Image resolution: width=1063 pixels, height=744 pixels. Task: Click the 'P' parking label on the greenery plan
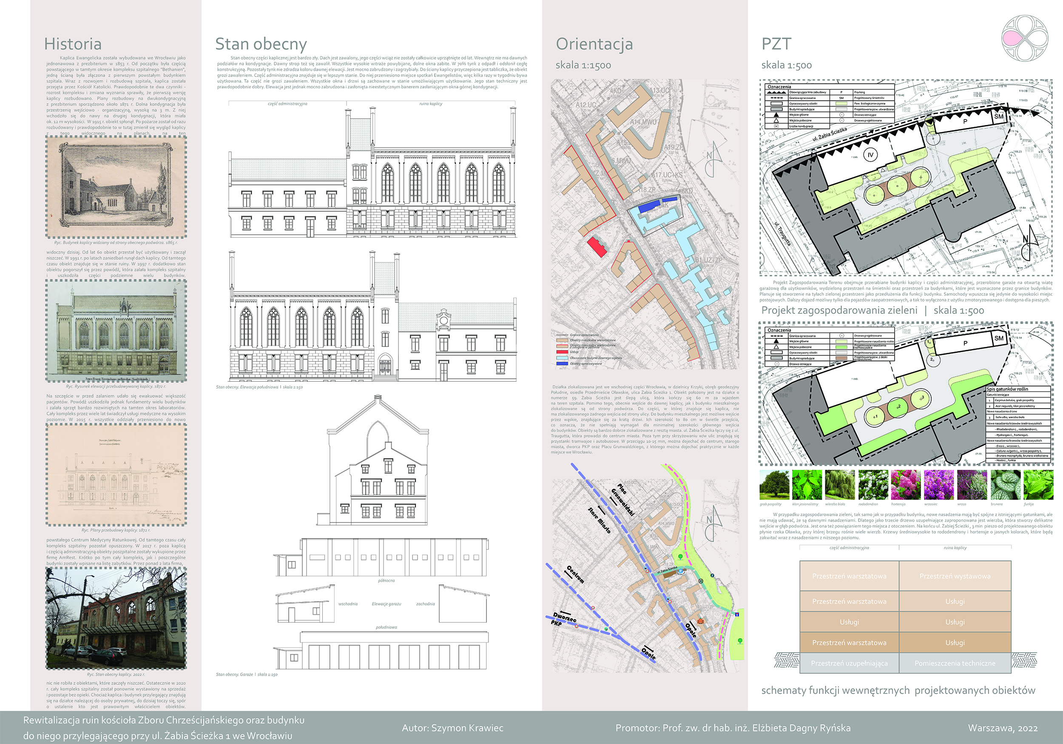965,344
